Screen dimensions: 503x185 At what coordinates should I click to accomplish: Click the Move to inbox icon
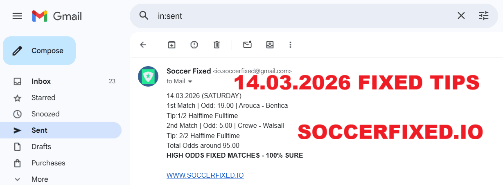[x=270, y=45]
